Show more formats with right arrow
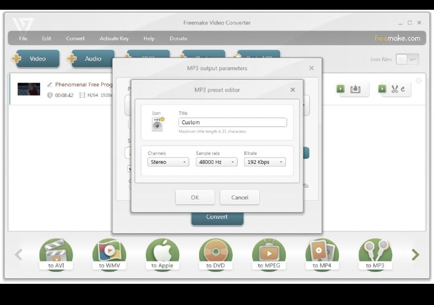Screen dimensions: 434x305 pos(415,255)
